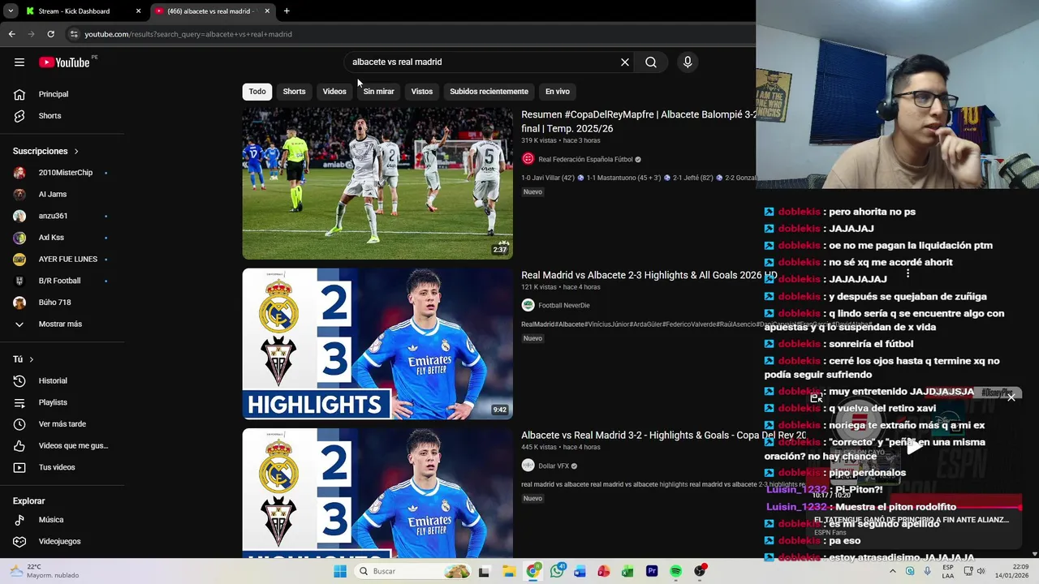The image size is (1039, 584).
Task: Select the En vivo filter chip
Action: (557, 92)
